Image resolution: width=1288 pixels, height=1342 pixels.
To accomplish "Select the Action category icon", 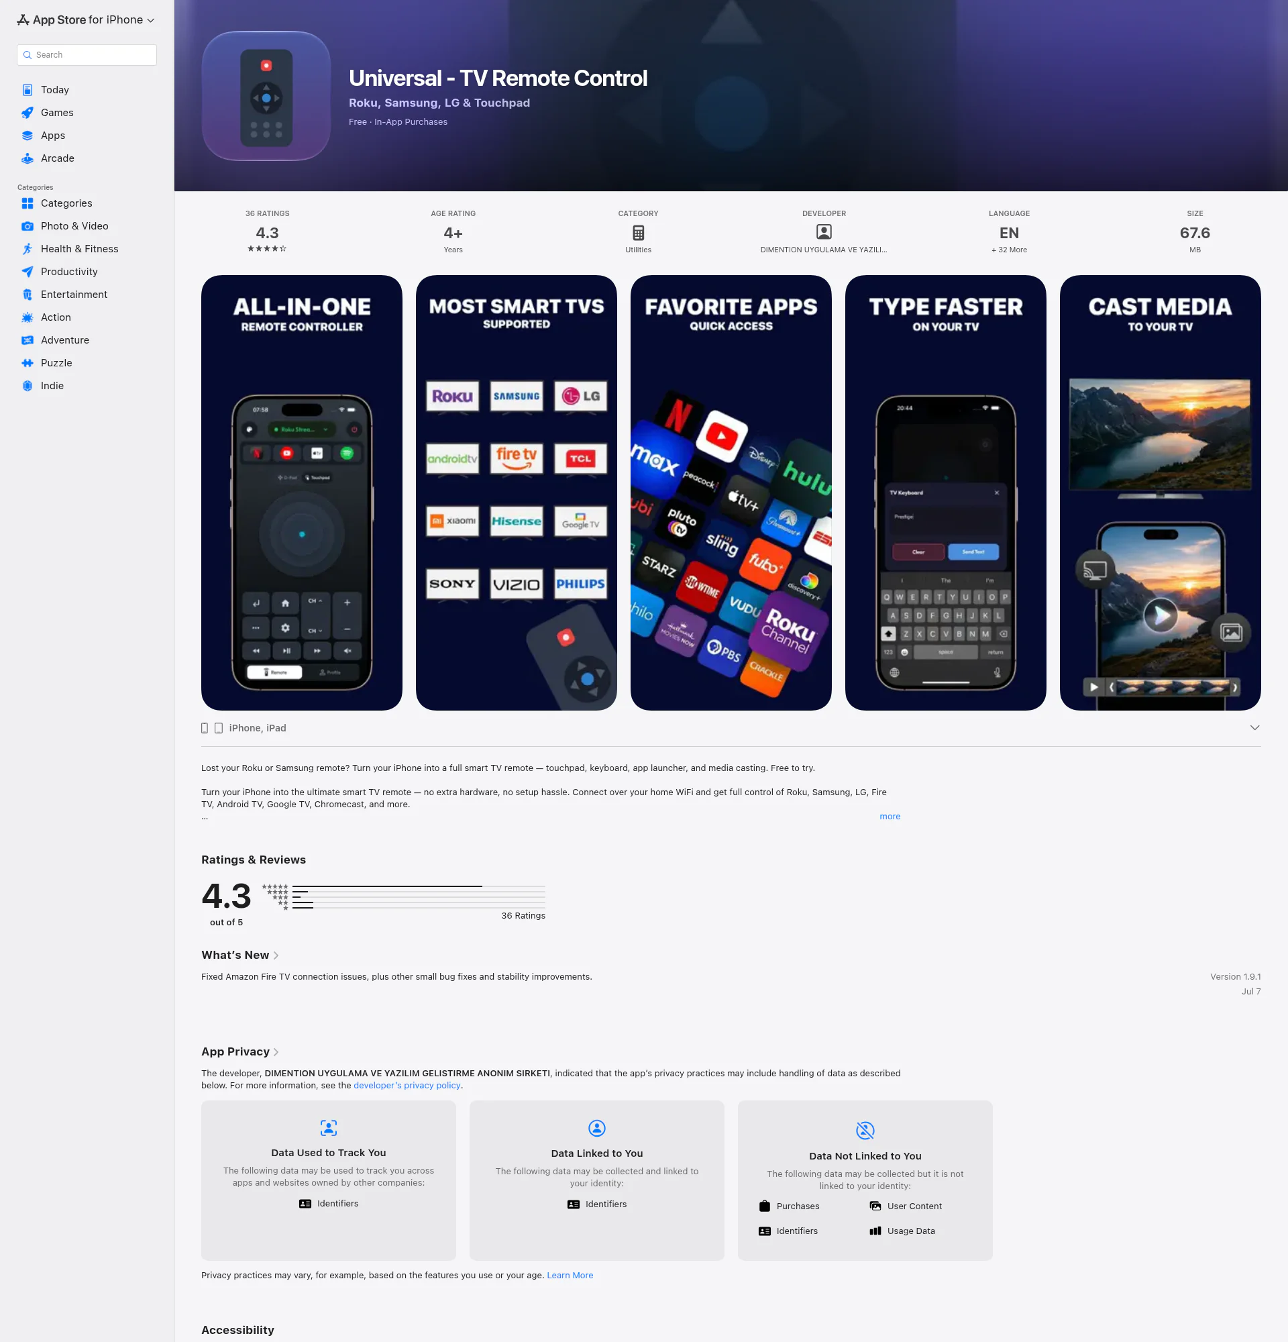I will (28, 317).
